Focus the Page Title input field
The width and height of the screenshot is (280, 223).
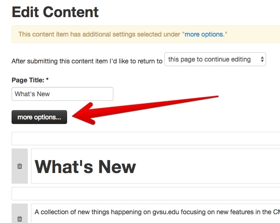coord(62,94)
